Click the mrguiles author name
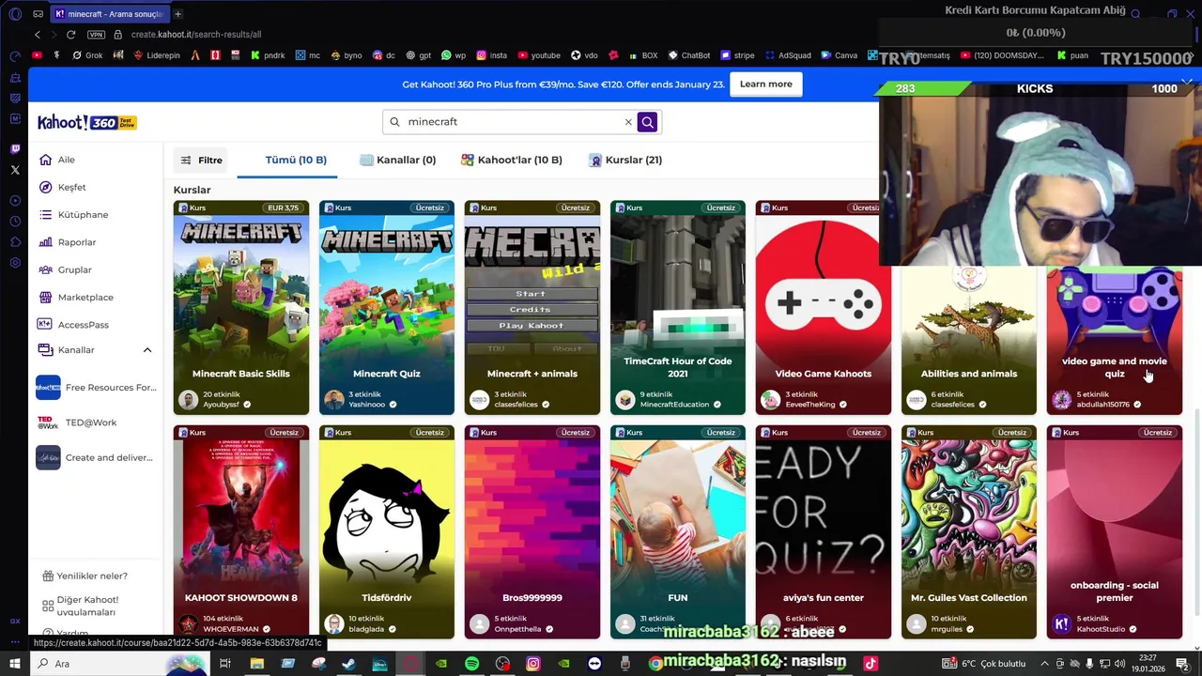1202x676 pixels. pyautogui.click(x=947, y=629)
